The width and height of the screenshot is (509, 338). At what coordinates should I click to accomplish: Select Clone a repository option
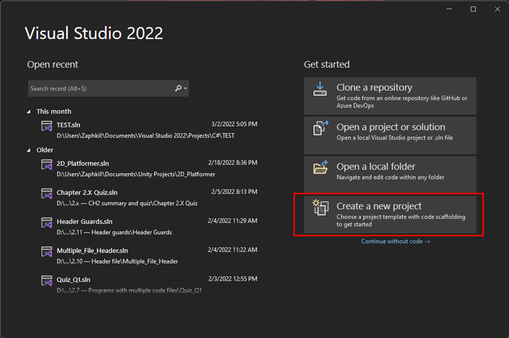tap(390, 96)
